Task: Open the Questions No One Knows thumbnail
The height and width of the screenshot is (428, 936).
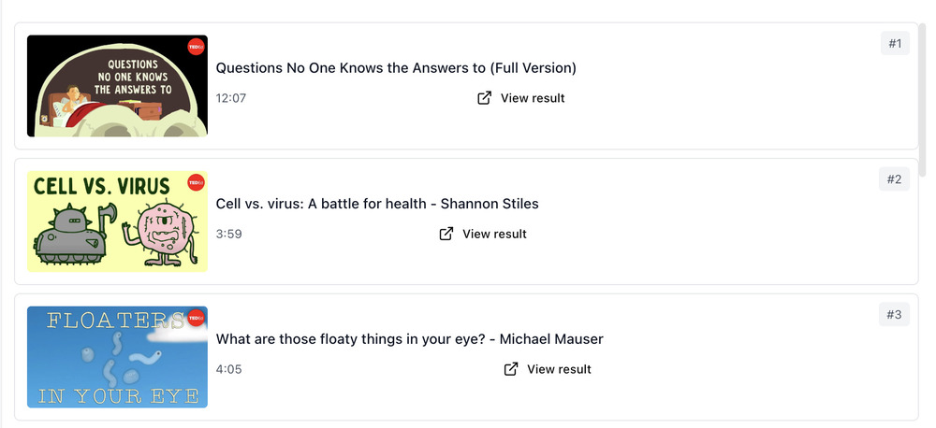Action: click(117, 86)
